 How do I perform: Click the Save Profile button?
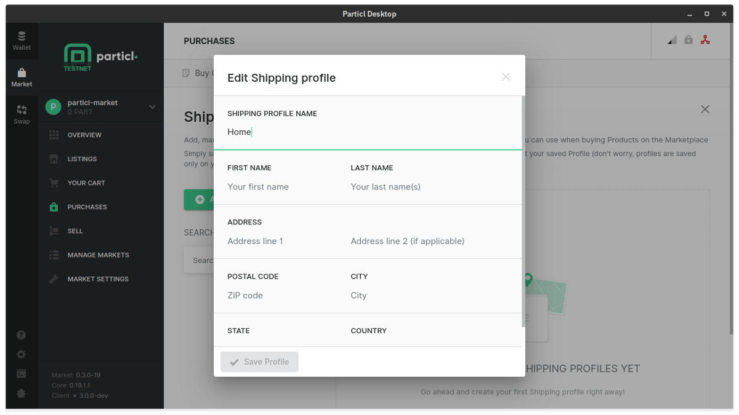tap(259, 362)
